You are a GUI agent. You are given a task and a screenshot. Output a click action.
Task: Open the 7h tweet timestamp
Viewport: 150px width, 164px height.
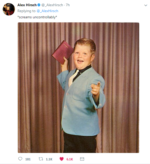pyautogui.click(x=68, y=5)
